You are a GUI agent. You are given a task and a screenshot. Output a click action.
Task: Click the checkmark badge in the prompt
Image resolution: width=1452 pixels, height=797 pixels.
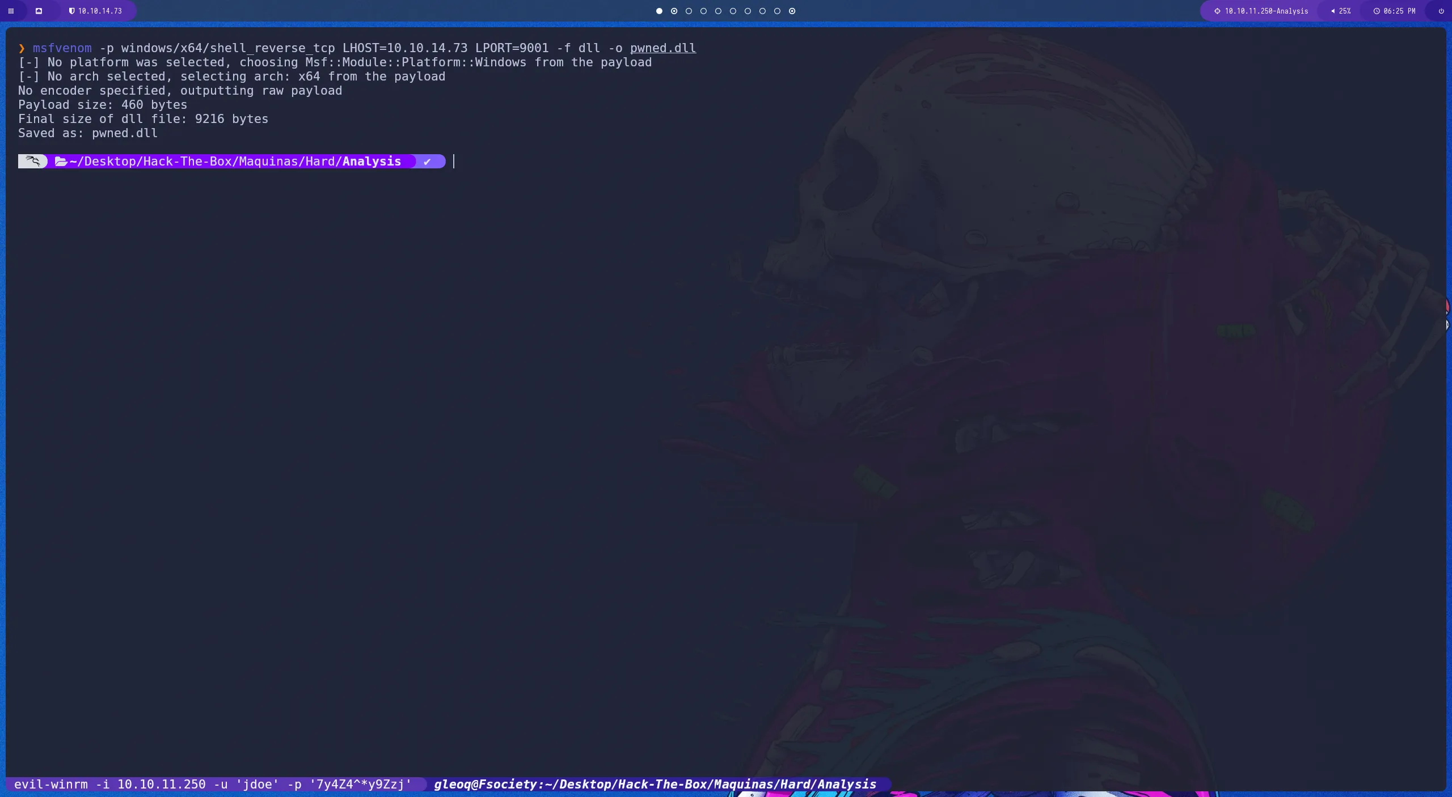coord(428,162)
